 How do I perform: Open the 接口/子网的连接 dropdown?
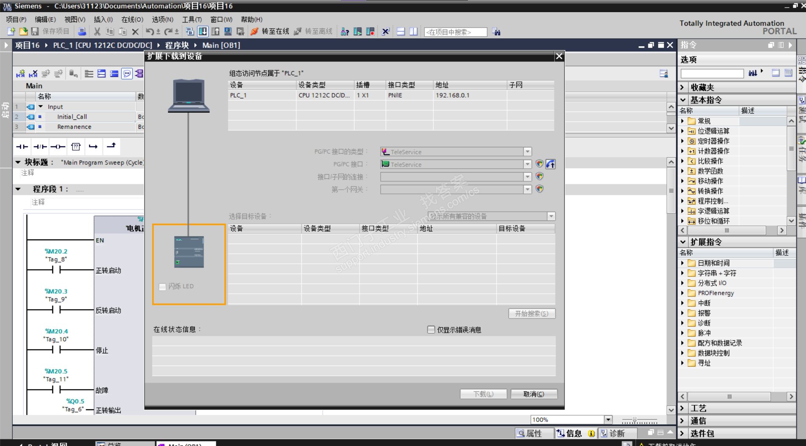coord(527,177)
